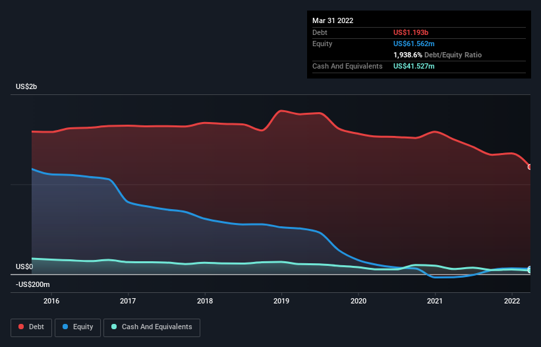This screenshot has width=541, height=347.
Task: Click the US$2b y-axis label
Action: pos(26,86)
